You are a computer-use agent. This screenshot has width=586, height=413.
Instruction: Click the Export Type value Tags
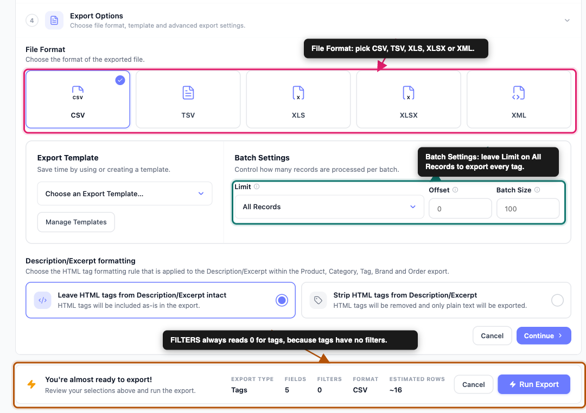click(239, 390)
